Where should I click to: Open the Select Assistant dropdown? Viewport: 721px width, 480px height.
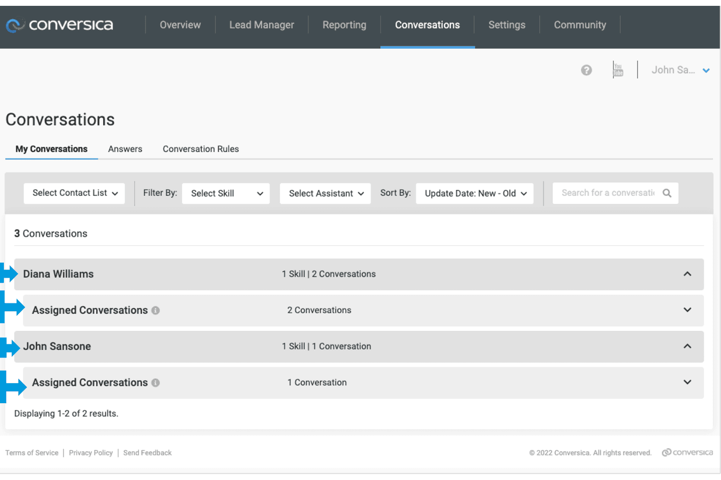(x=325, y=193)
